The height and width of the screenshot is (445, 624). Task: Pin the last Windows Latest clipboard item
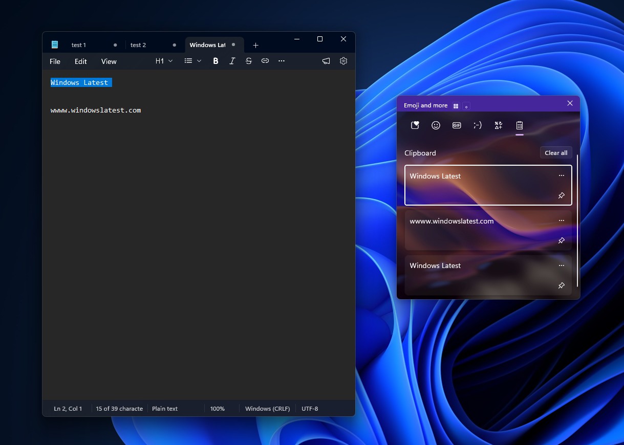(562, 285)
